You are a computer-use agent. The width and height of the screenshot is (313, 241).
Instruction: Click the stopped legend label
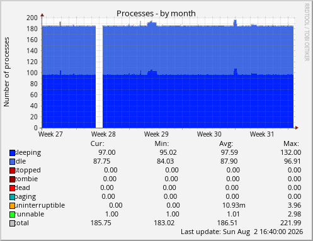tap(28, 171)
